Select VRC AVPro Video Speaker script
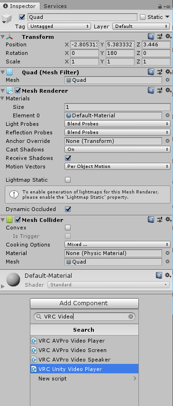 84,360
